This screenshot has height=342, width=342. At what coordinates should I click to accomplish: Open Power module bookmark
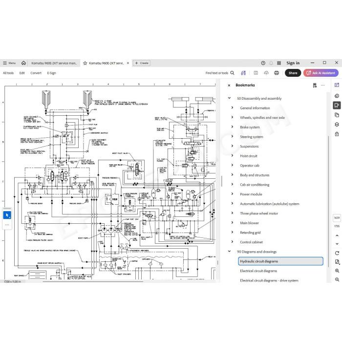tap(251, 194)
